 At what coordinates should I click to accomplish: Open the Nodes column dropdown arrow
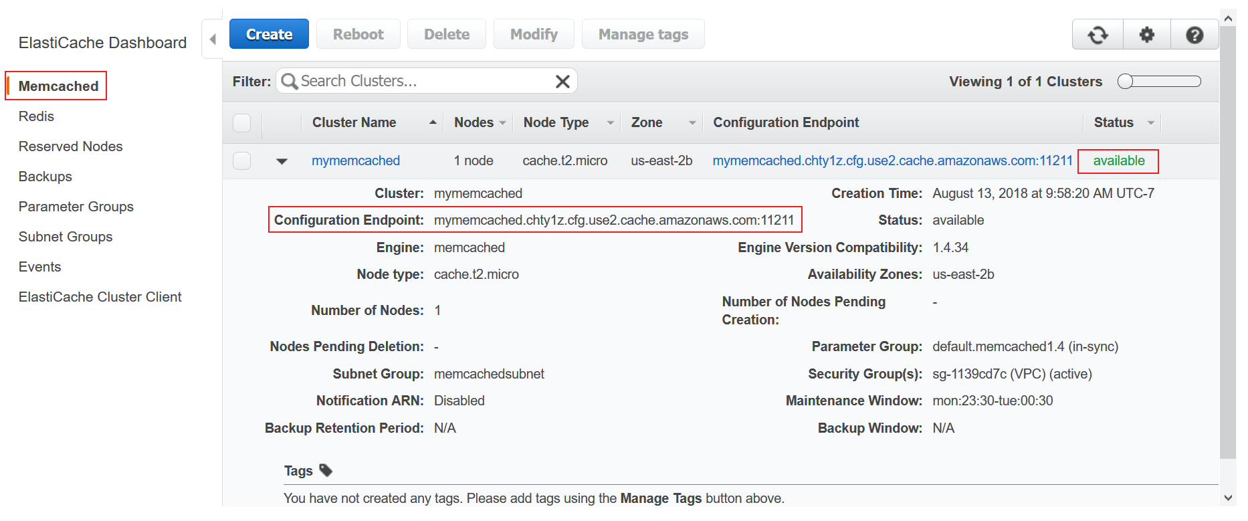pyautogui.click(x=502, y=123)
